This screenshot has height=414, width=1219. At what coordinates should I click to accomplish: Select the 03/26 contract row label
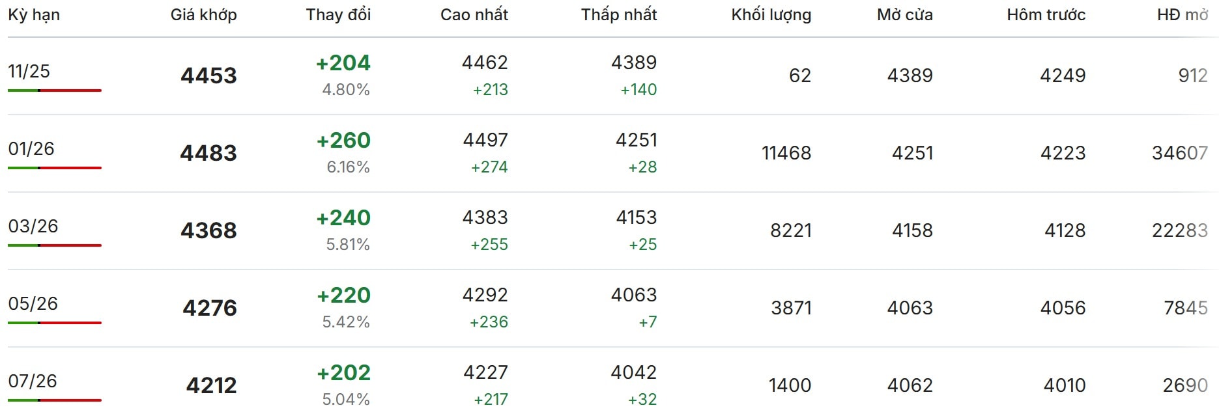click(x=33, y=226)
